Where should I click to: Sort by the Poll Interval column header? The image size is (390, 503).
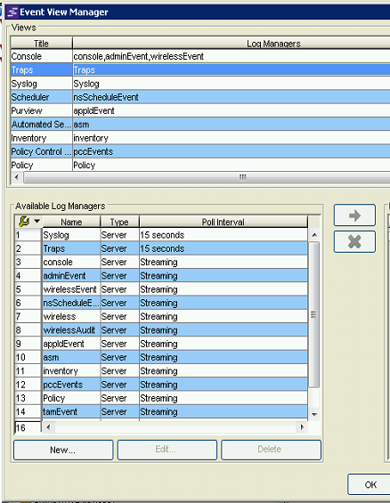tap(223, 222)
